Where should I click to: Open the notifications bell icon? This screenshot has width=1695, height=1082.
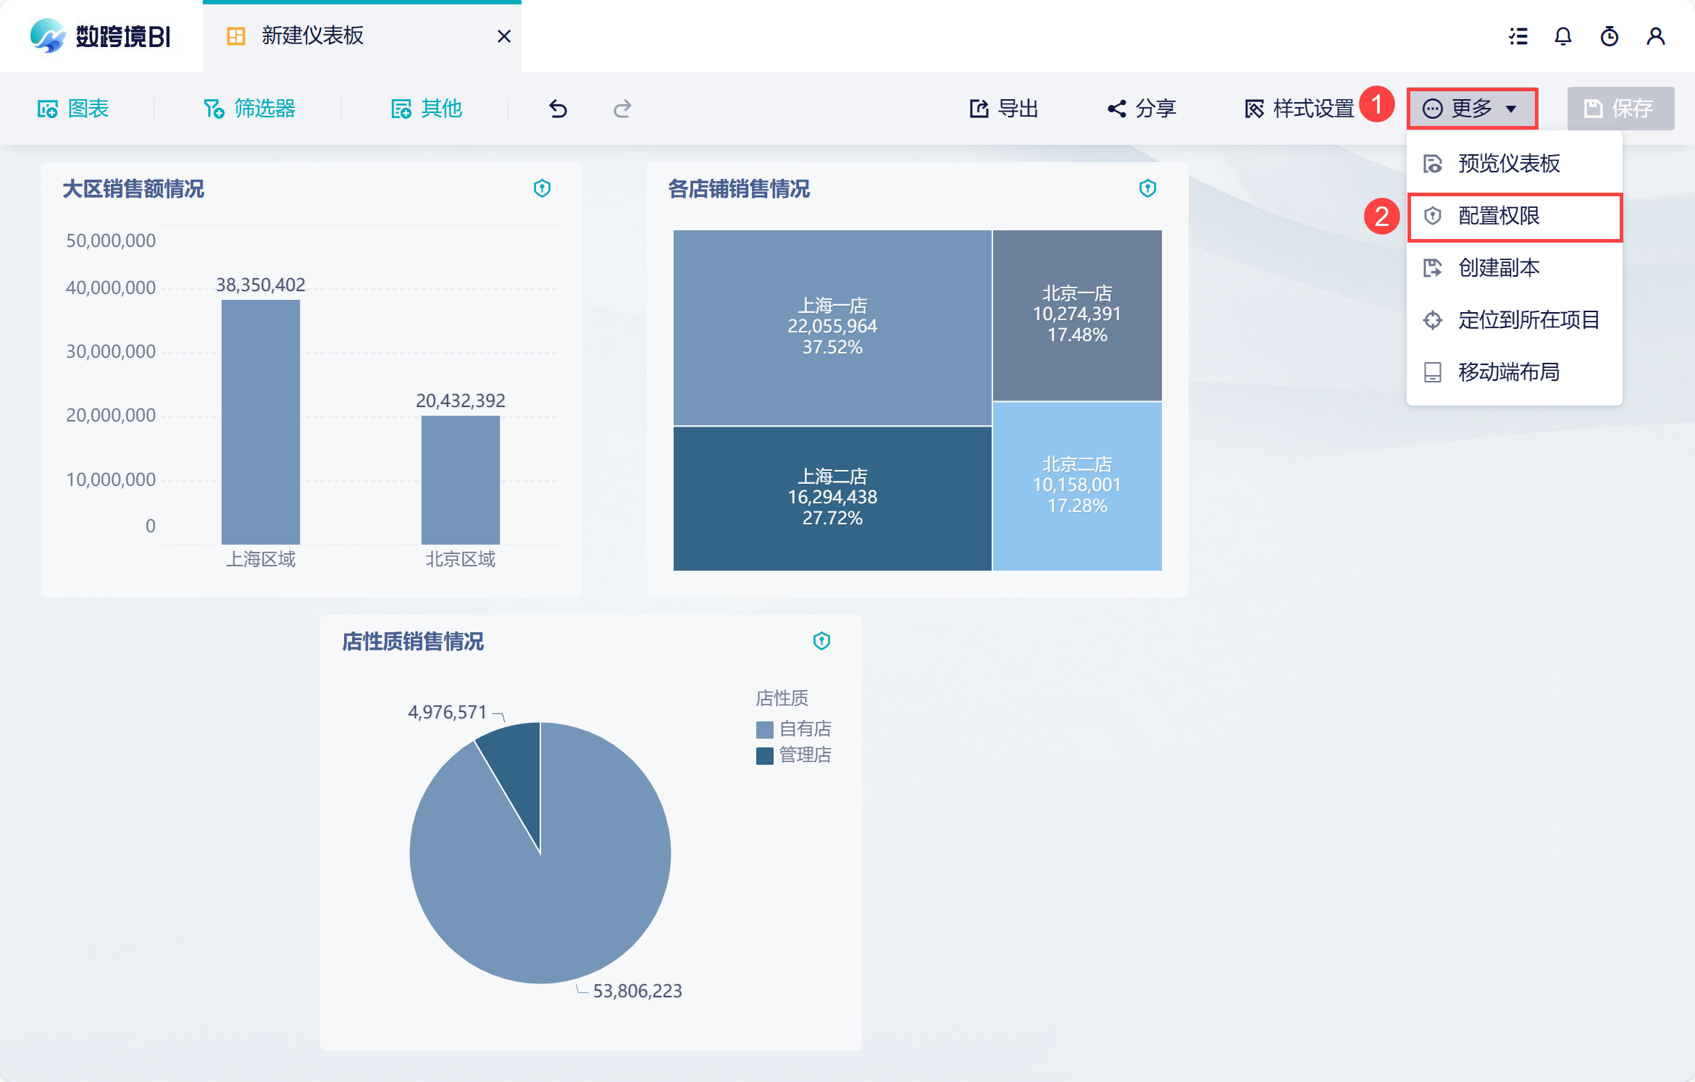click(x=1562, y=36)
